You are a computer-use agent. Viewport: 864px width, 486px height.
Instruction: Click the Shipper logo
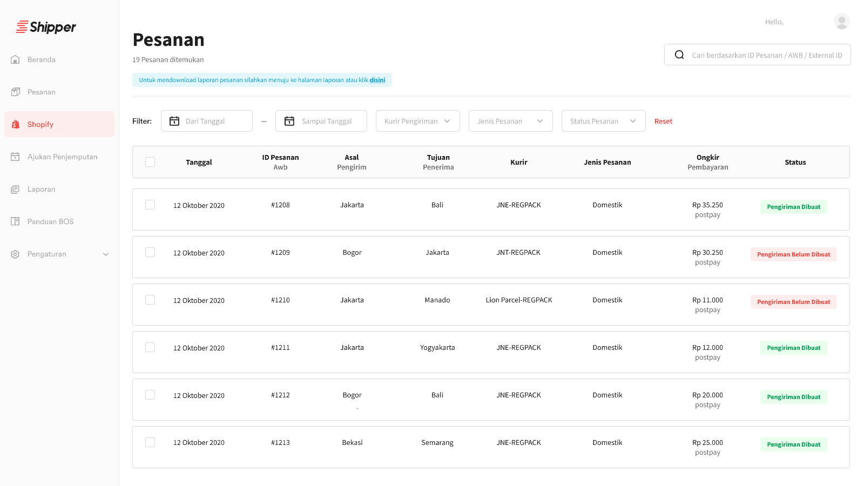46,27
